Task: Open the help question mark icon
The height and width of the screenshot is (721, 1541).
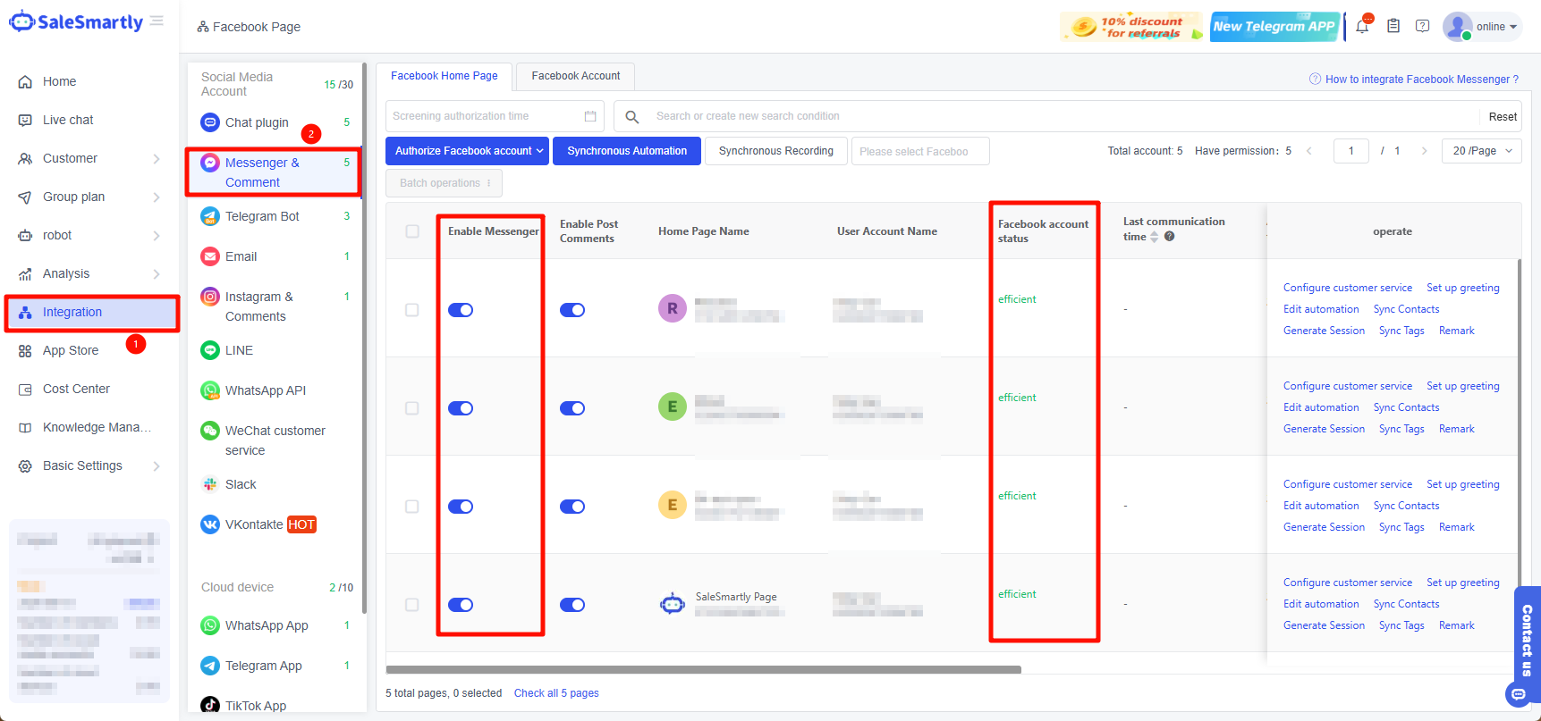Action: point(1422,27)
